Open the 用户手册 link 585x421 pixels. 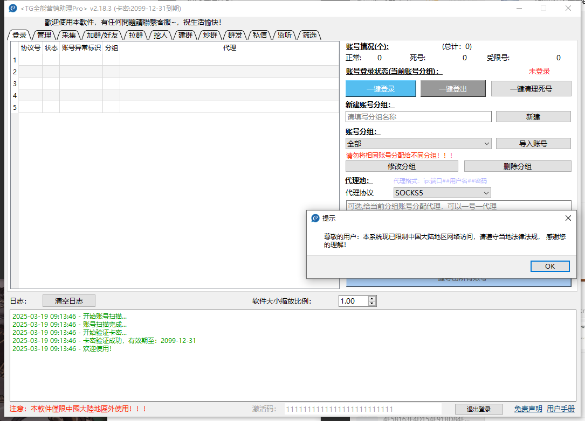pyautogui.click(x=560, y=409)
